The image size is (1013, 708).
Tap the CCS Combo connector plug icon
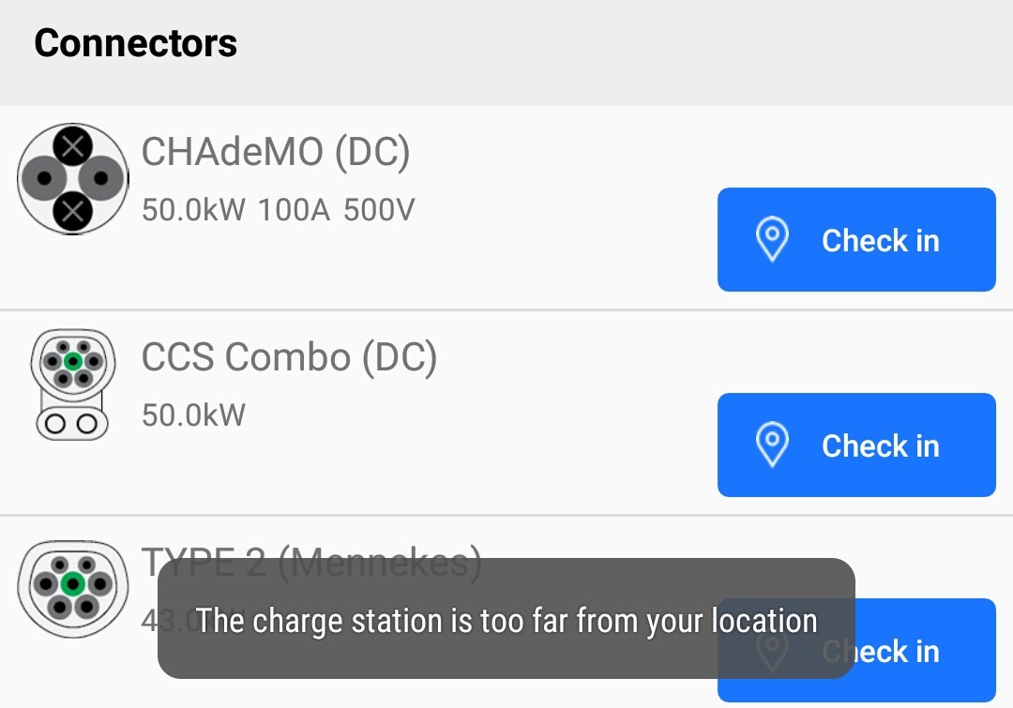pos(72,384)
